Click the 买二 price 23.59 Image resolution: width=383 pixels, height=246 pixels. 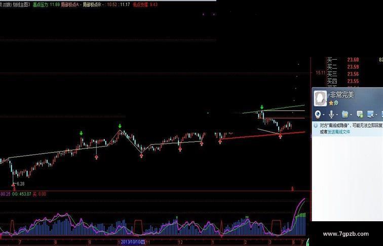pos(353,67)
